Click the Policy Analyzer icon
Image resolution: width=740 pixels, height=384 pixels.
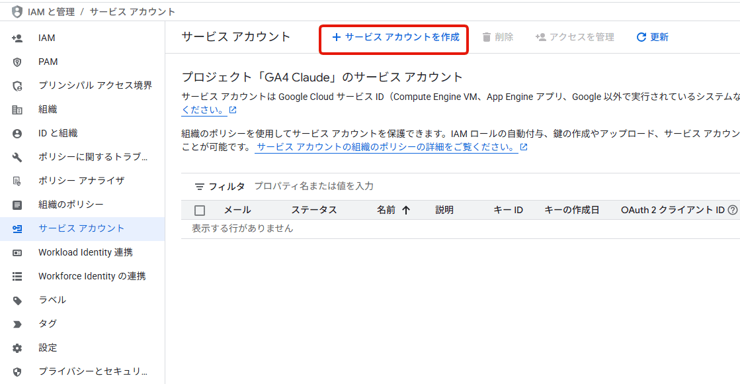point(17,181)
